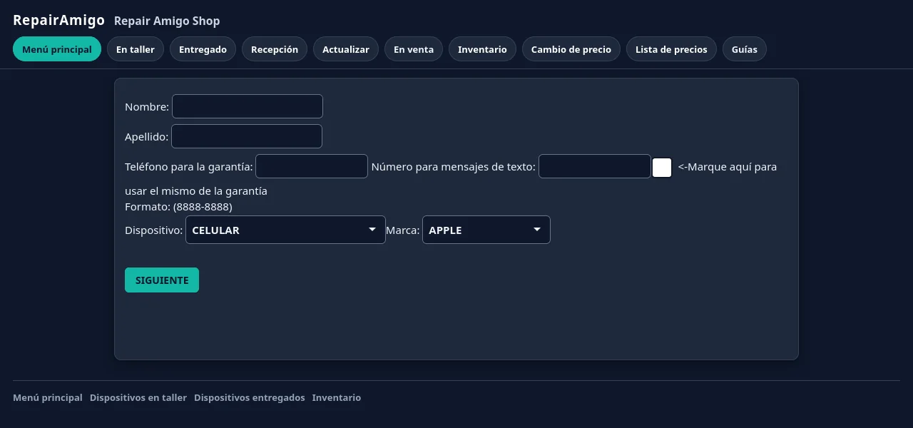Focus the Apellido input field
Viewport: 913px width, 428px height.
coord(247,136)
